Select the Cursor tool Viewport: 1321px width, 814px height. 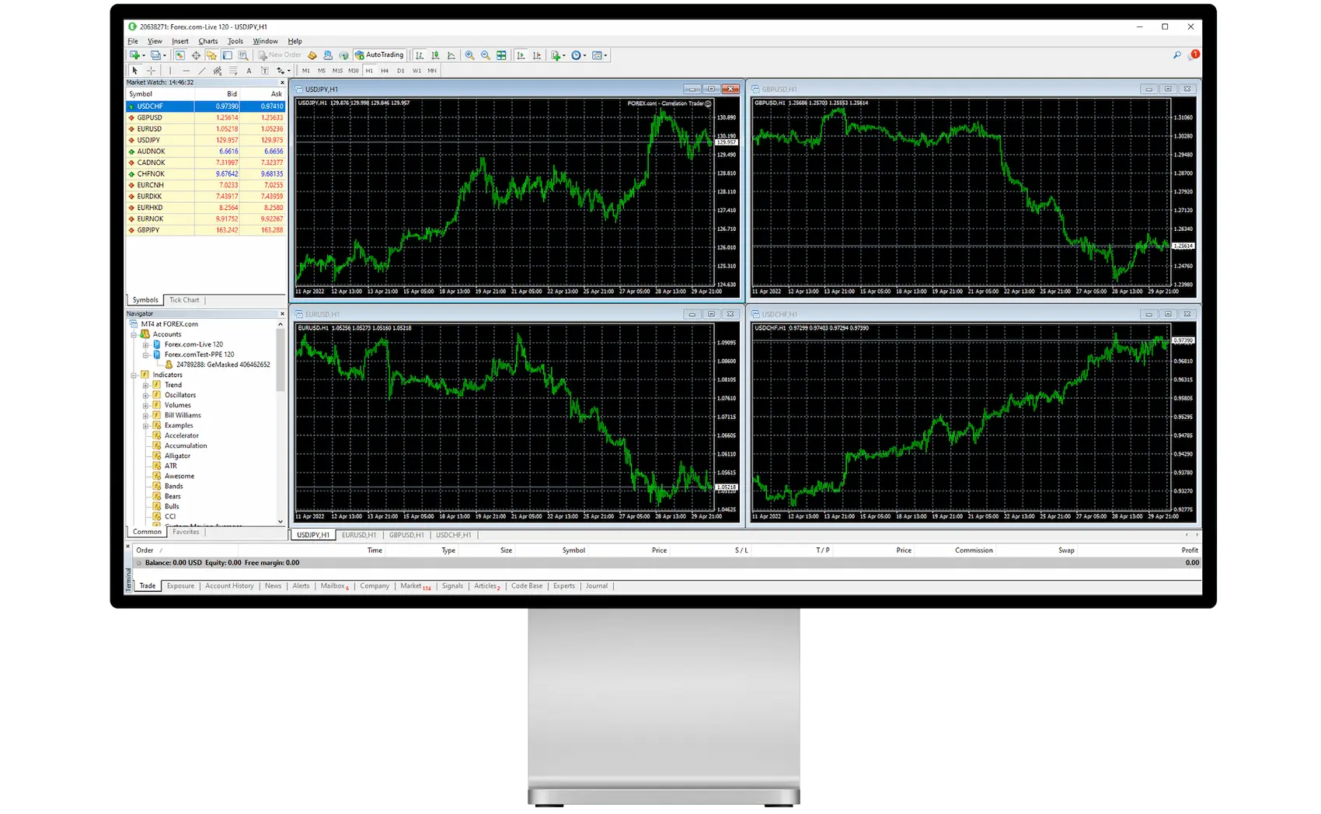(134, 71)
